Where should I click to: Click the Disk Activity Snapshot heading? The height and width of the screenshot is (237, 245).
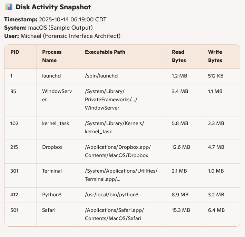click(53, 7)
